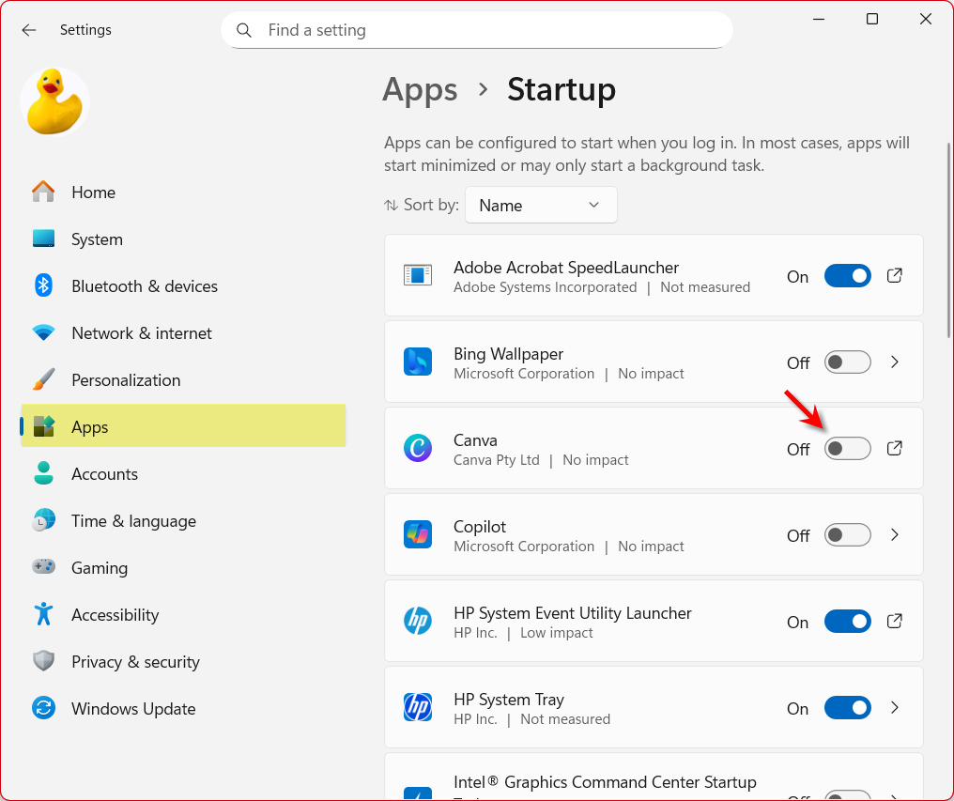Click the Bing Wallpaper app icon
This screenshot has width=954, height=801.
click(418, 362)
